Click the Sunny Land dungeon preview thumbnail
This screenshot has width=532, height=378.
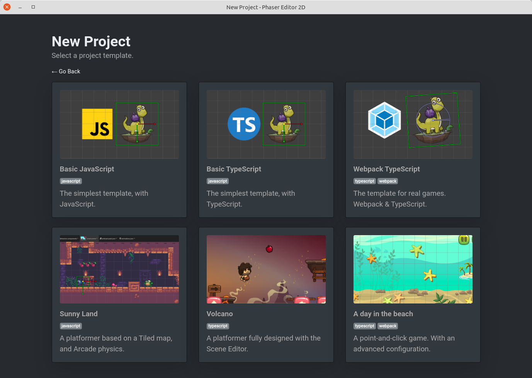119,269
